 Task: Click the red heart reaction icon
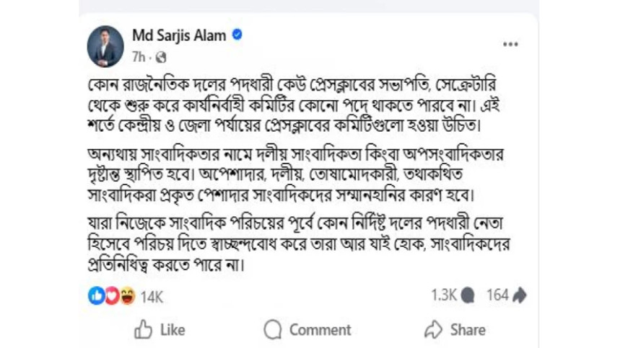(x=111, y=295)
